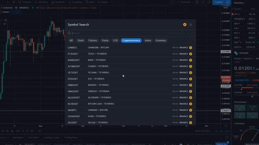Open the Watchlist dropdown
This screenshot has height=145, width=259.
(x=240, y=3)
